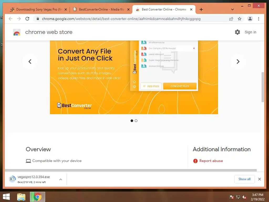This screenshot has width=269, height=202.
Task: Sign in to Chrome Web Store
Action: [250, 32]
